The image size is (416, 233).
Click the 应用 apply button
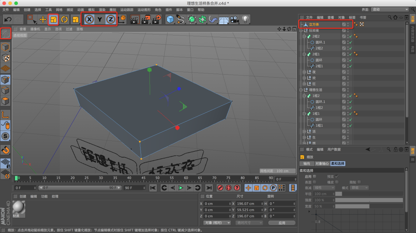coord(282,223)
